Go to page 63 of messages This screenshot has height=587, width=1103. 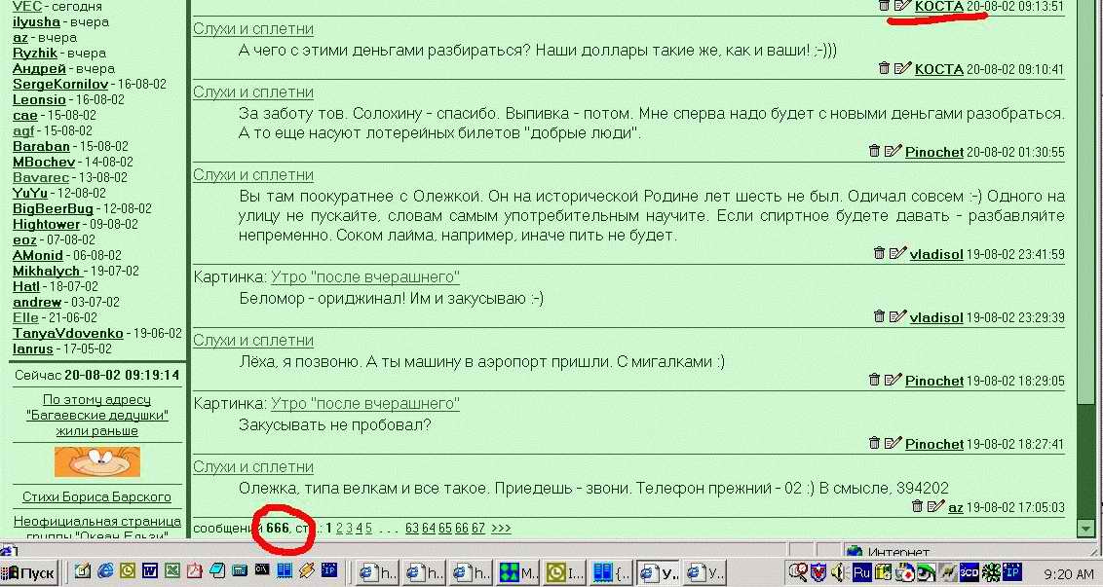412,528
